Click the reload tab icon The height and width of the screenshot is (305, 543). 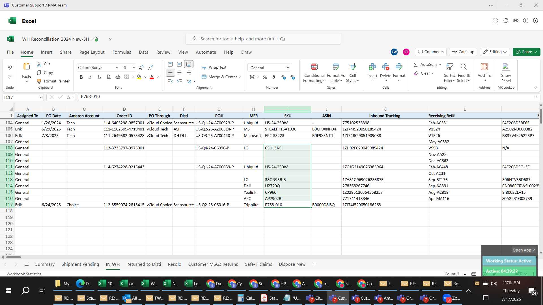tap(506, 21)
